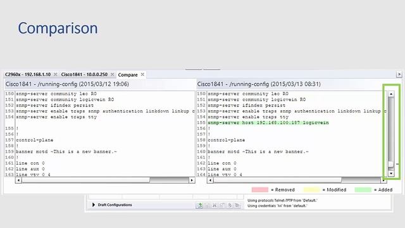Click 'snmp-server community logicvein RO' in the left pane
The image size is (405, 228).
[x=65, y=99]
